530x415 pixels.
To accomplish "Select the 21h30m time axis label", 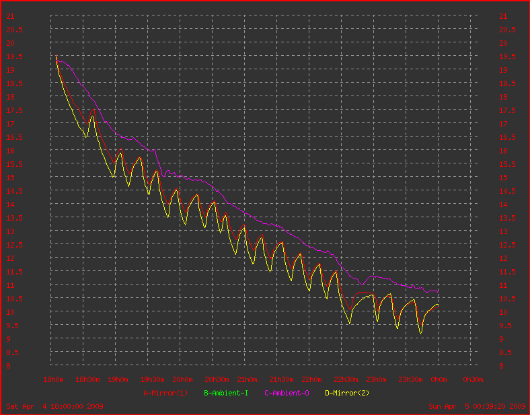I will coord(281,379).
